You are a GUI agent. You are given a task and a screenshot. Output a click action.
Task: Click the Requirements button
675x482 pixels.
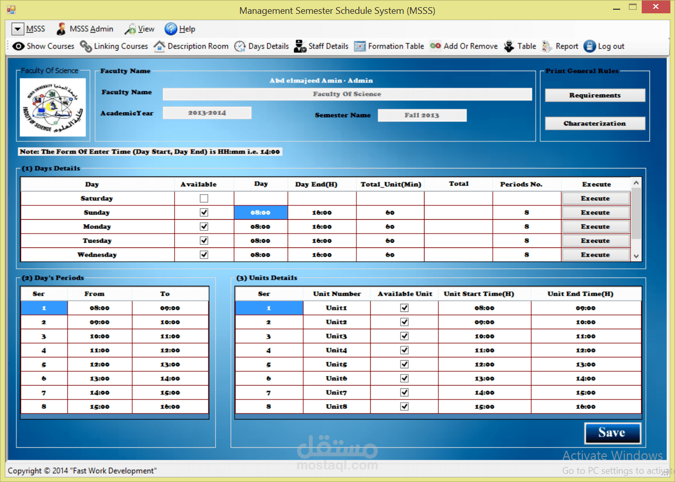[x=595, y=95]
